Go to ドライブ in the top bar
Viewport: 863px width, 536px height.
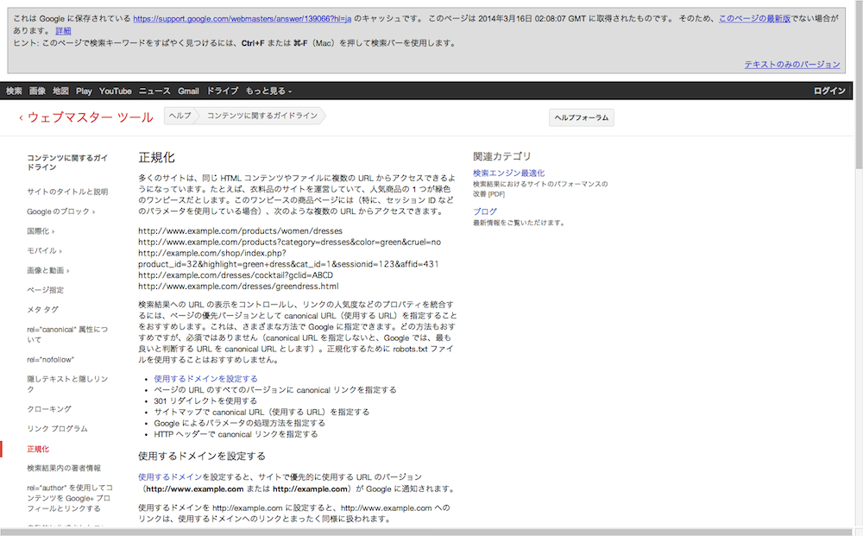pos(222,91)
